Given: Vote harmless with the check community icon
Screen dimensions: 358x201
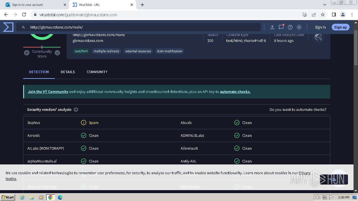Looking at the screenshot, I should pyautogui.click(x=57, y=53).
